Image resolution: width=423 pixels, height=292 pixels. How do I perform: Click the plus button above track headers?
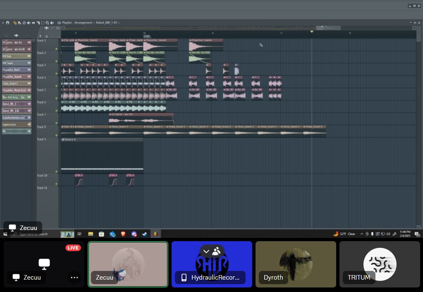coord(40,36)
